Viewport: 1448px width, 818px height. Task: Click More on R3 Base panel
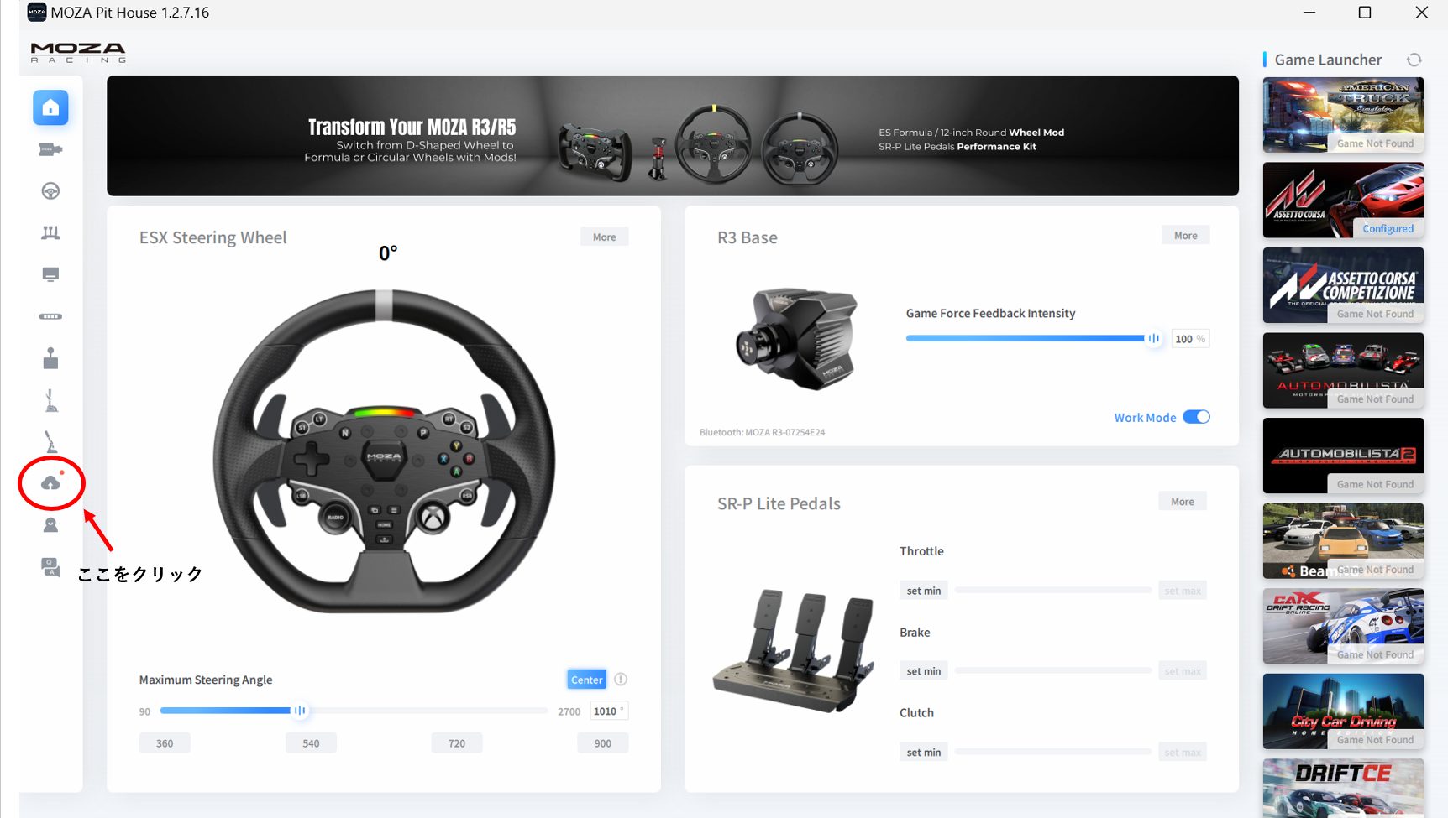[x=1185, y=236]
